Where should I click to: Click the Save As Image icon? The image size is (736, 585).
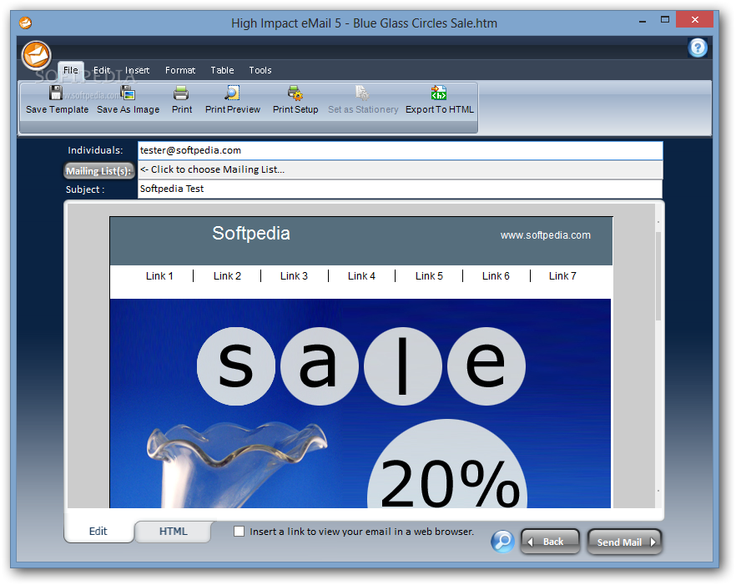click(127, 93)
